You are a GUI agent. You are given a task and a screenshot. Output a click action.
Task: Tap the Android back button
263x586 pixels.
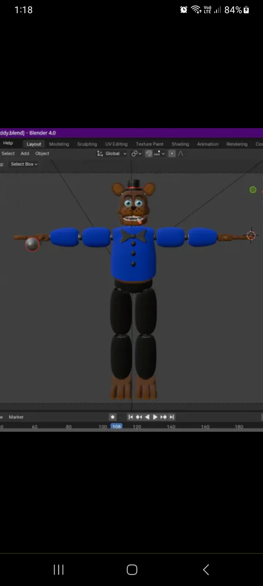pos(206,570)
